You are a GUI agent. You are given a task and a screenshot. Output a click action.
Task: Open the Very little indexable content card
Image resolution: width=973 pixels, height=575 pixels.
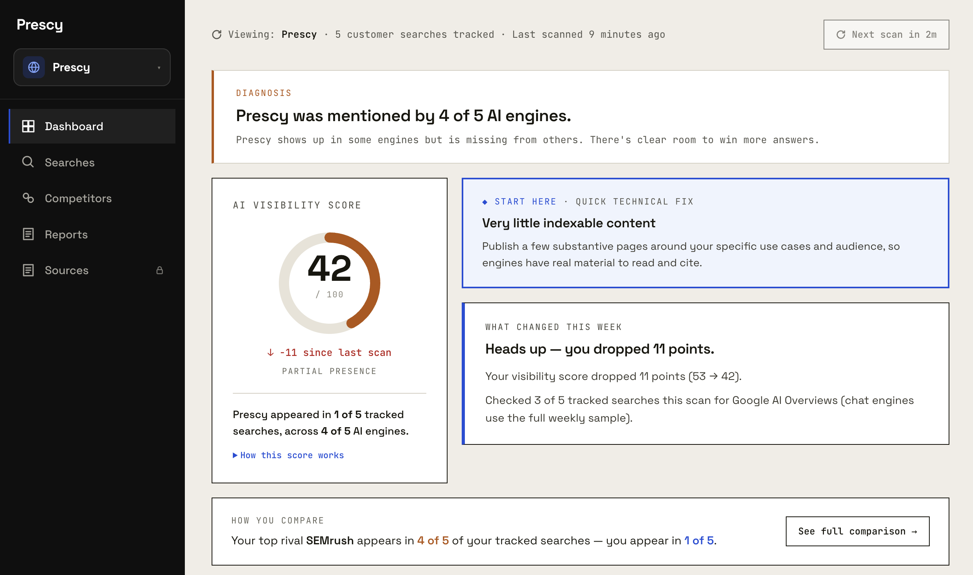(x=705, y=233)
